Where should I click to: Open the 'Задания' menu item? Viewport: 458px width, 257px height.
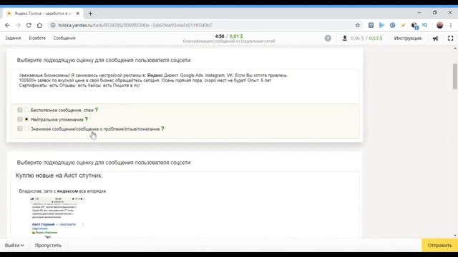[x=13, y=38]
